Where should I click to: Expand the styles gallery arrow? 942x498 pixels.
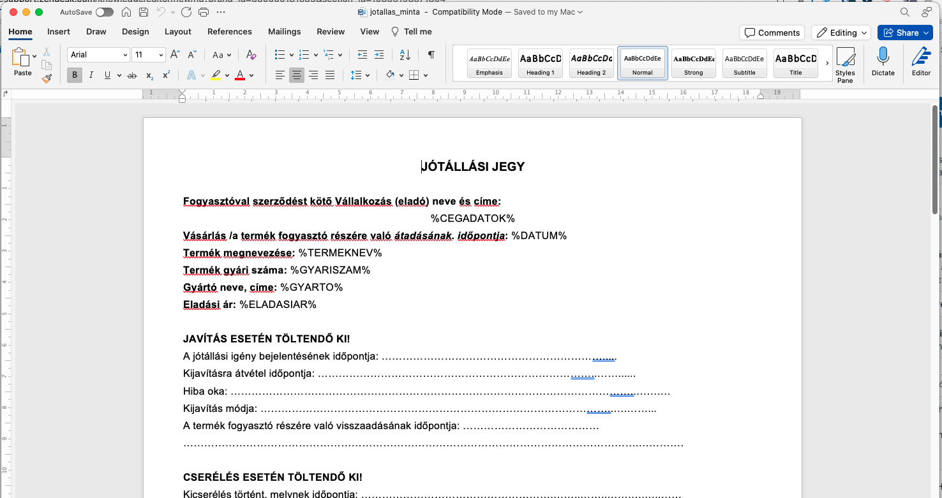pos(827,63)
